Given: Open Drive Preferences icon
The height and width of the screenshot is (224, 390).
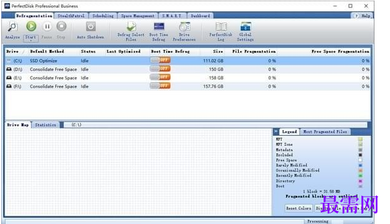Looking at the screenshot, I should pos(185,27).
